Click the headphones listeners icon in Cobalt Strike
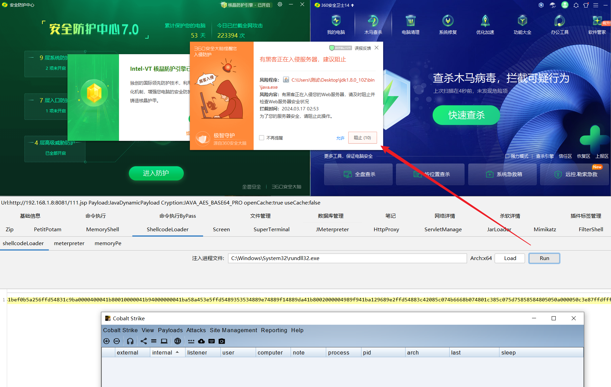Viewport: 611px width, 387px height. (130, 341)
